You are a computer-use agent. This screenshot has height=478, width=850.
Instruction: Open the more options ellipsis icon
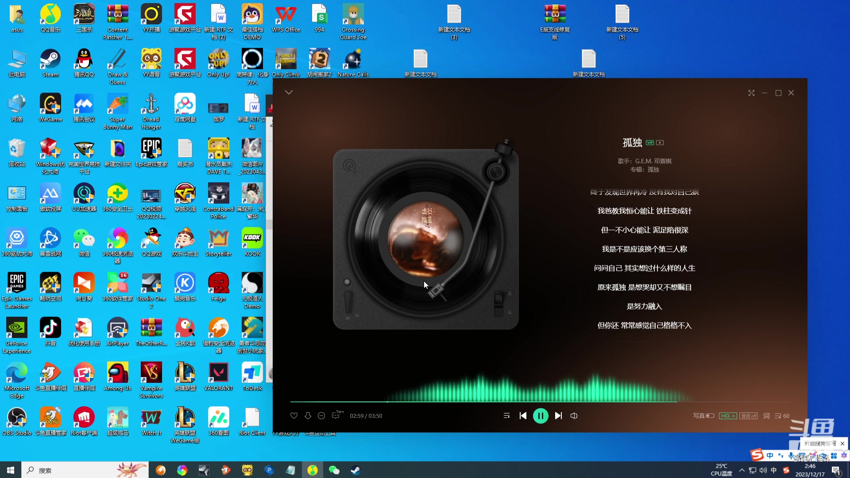click(x=321, y=416)
